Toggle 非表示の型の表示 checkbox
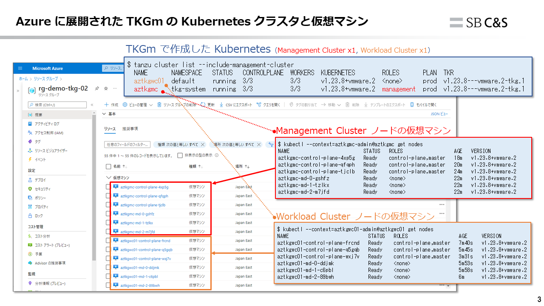The height and width of the screenshot is (306, 544). click(180, 156)
